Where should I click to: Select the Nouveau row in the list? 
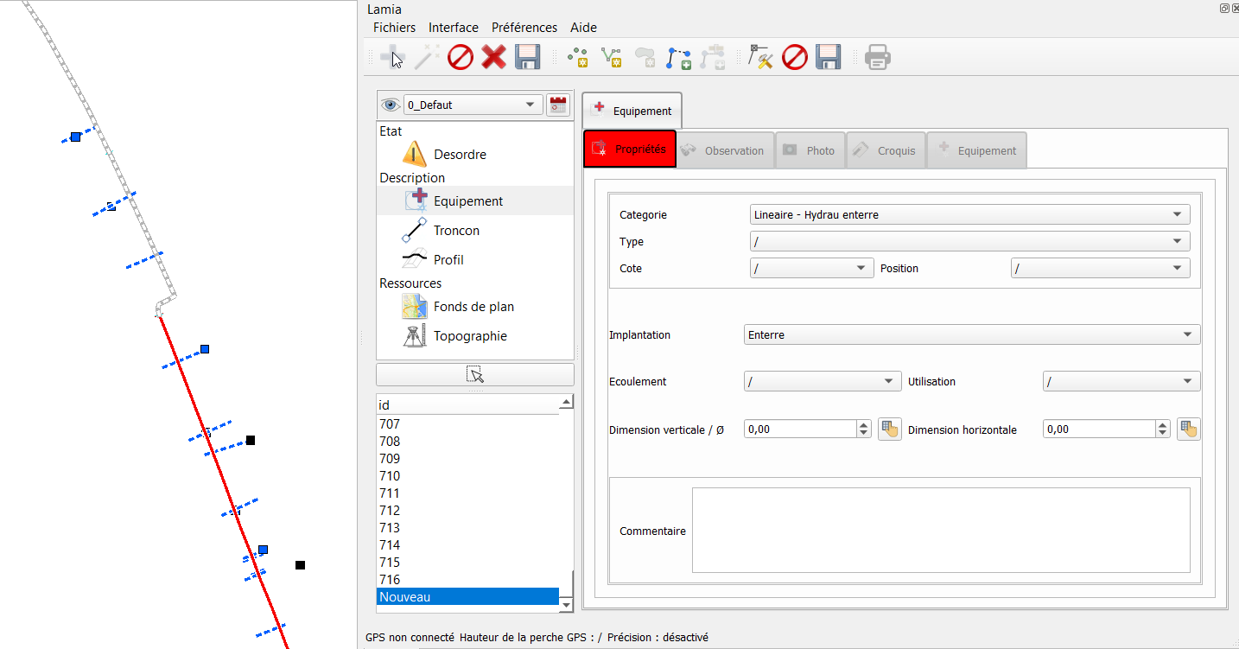point(468,597)
